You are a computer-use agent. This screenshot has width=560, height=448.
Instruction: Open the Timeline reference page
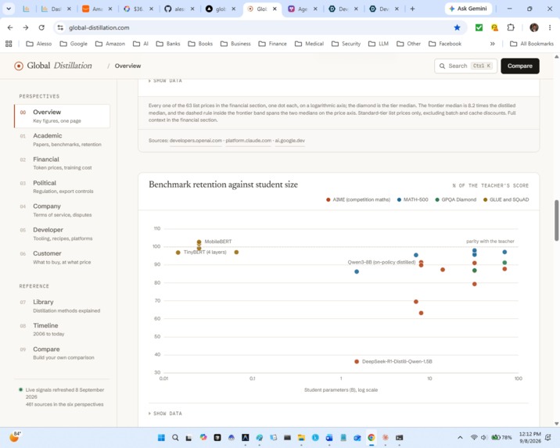pos(62,329)
